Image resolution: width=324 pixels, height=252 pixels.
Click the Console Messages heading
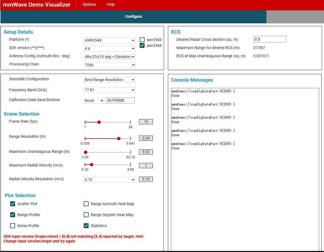coord(192,80)
